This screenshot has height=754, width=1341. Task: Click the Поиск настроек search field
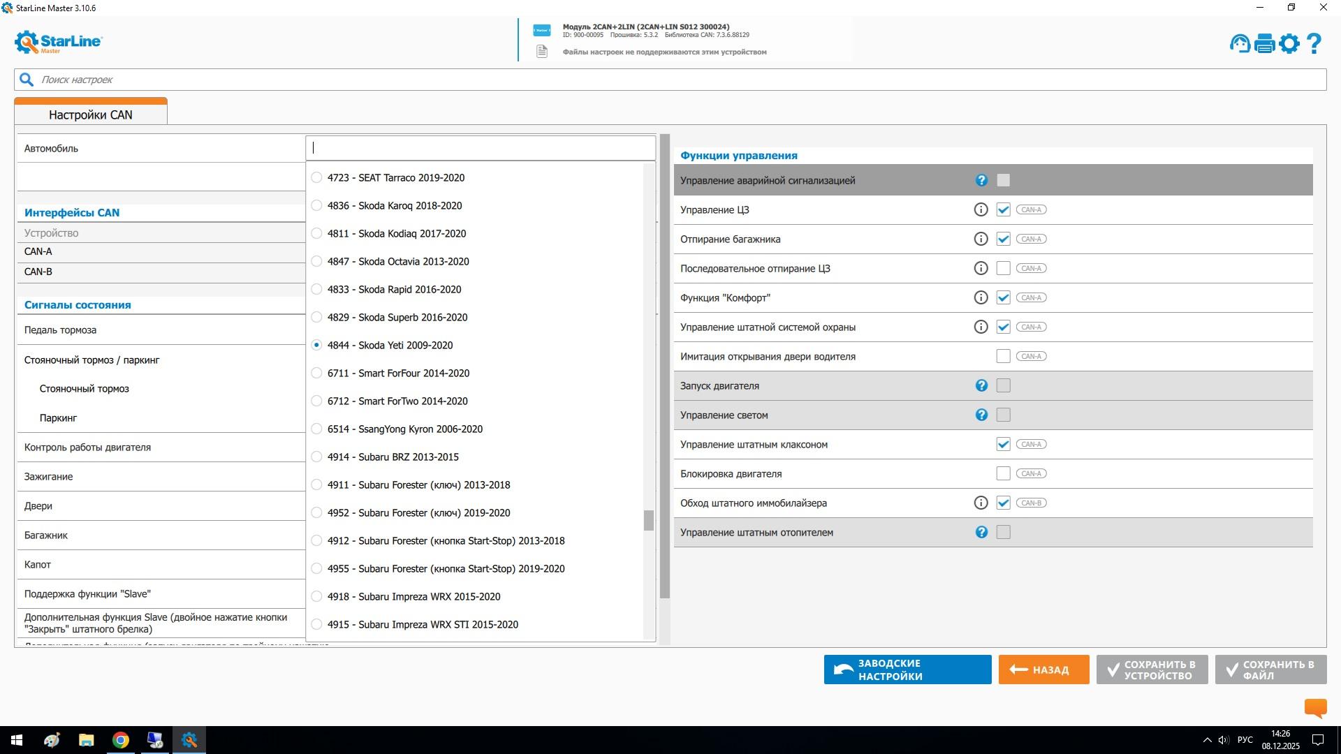point(670,80)
